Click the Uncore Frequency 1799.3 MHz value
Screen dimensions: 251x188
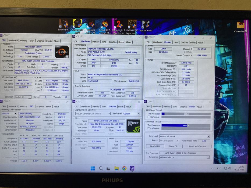point(201,55)
